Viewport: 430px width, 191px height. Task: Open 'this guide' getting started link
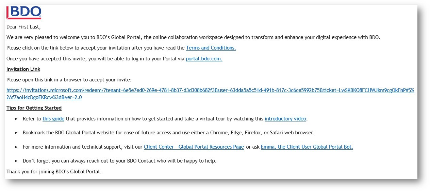(x=53, y=119)
